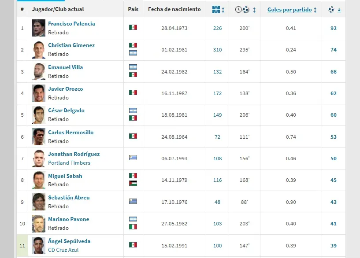The height and width of the screenshot is (258, 360).
Task: Toggle sort arrow next to appearances column
Action: point(223,9)
